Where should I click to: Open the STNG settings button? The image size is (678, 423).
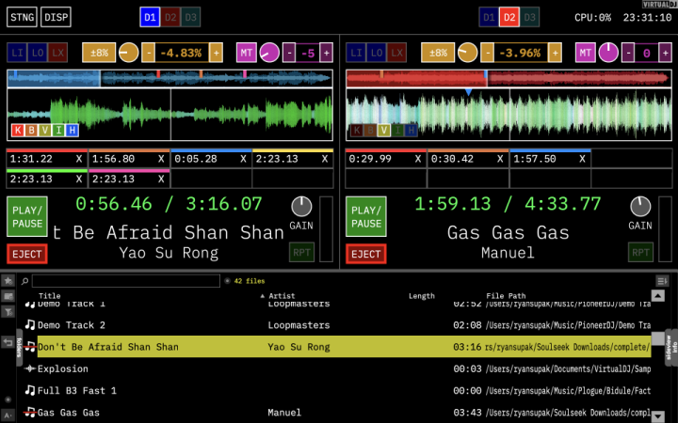(22, 17)
